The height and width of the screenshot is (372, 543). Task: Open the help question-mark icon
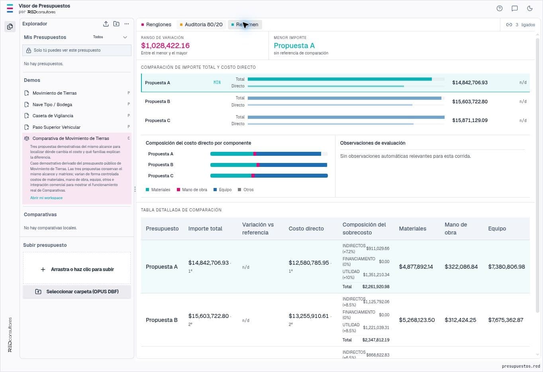tap(500, 8)
